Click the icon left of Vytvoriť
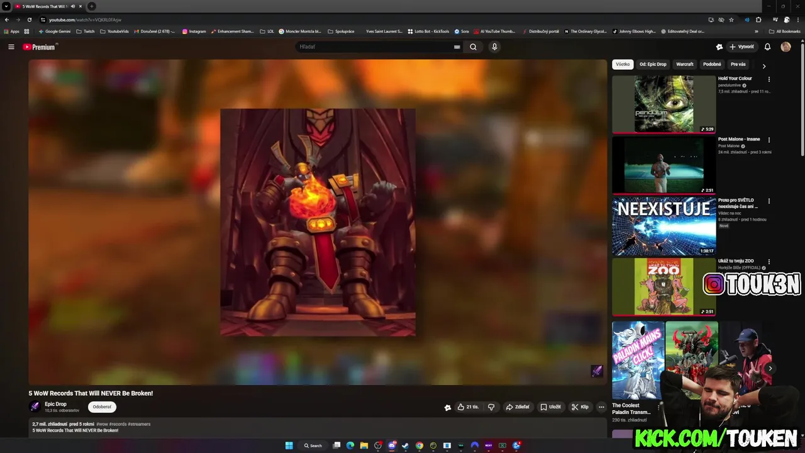 point(719,47)
